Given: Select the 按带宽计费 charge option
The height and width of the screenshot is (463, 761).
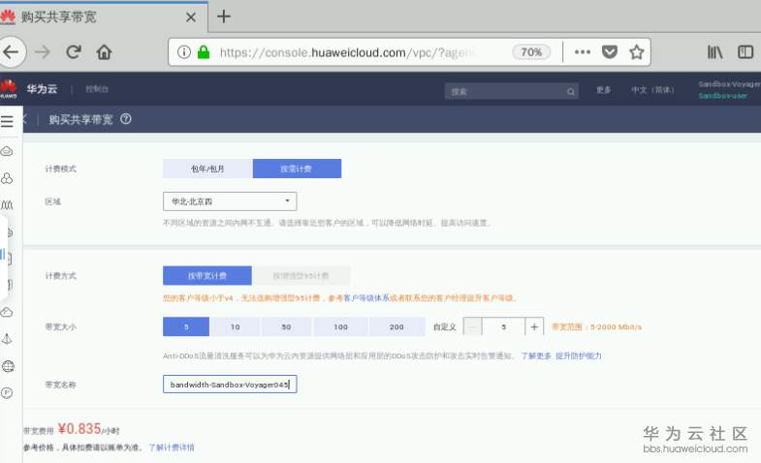Looking at the screenshot, I should (207, 275).
